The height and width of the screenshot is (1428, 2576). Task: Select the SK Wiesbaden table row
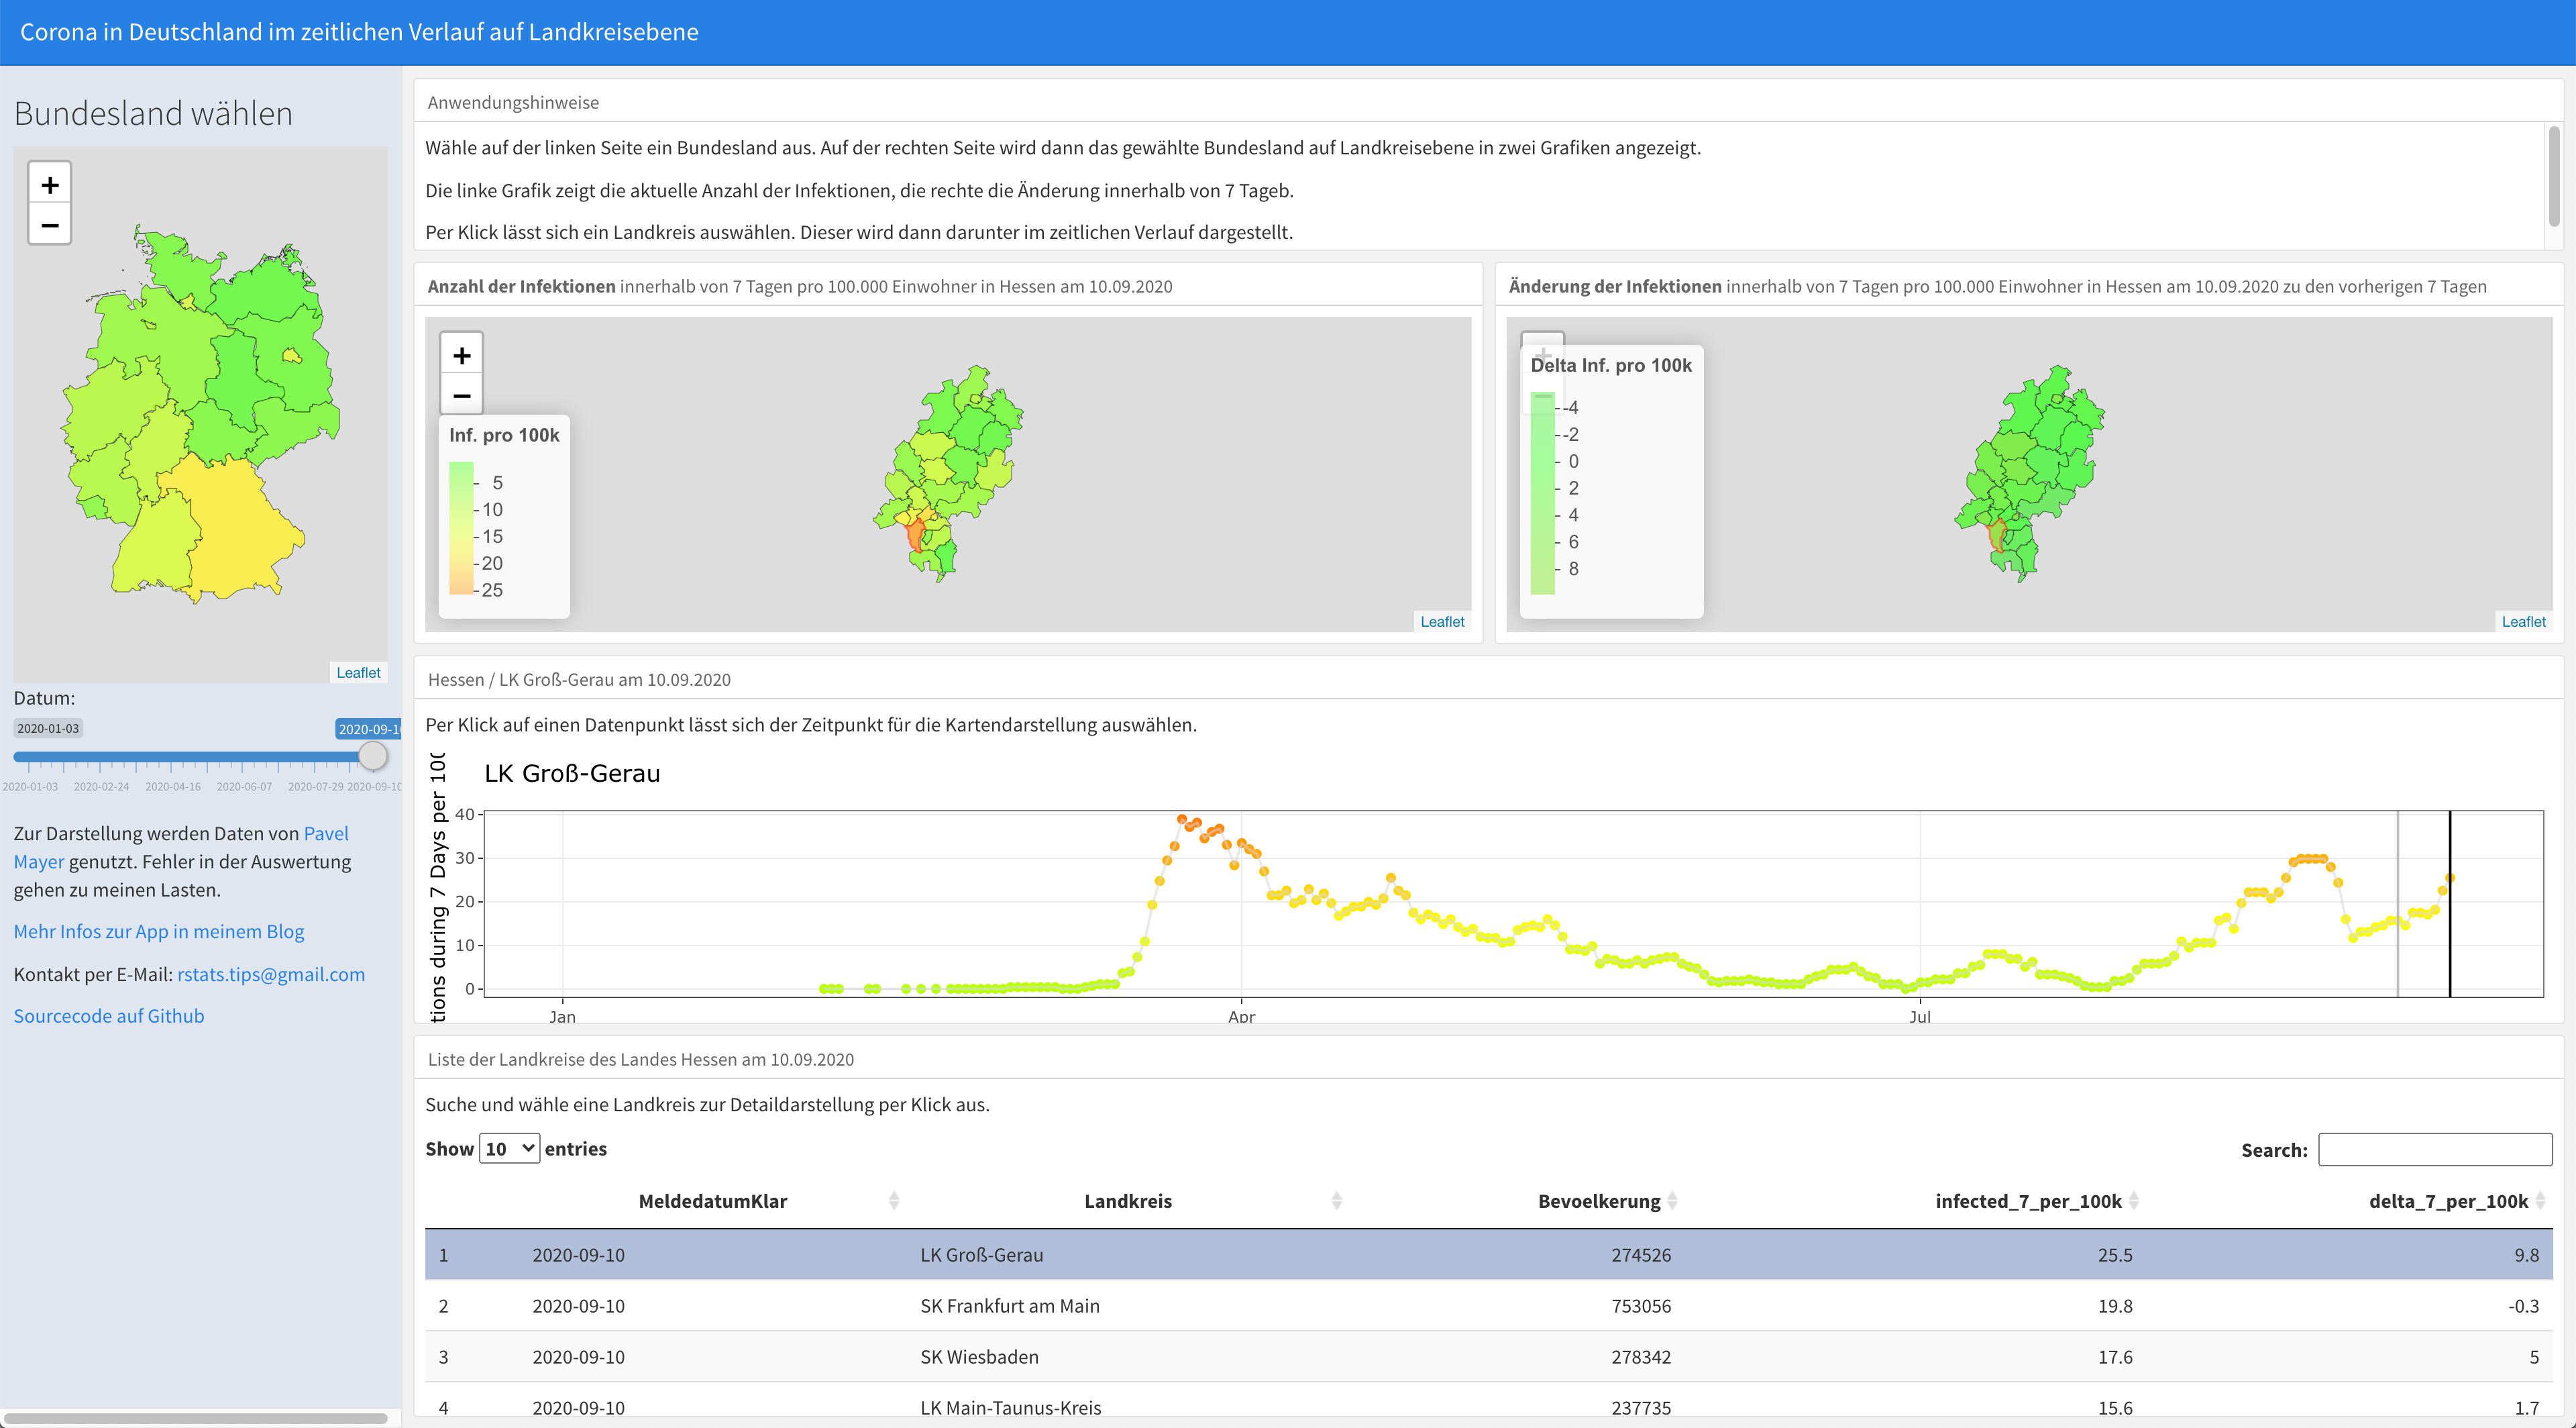pos(979,1357)
